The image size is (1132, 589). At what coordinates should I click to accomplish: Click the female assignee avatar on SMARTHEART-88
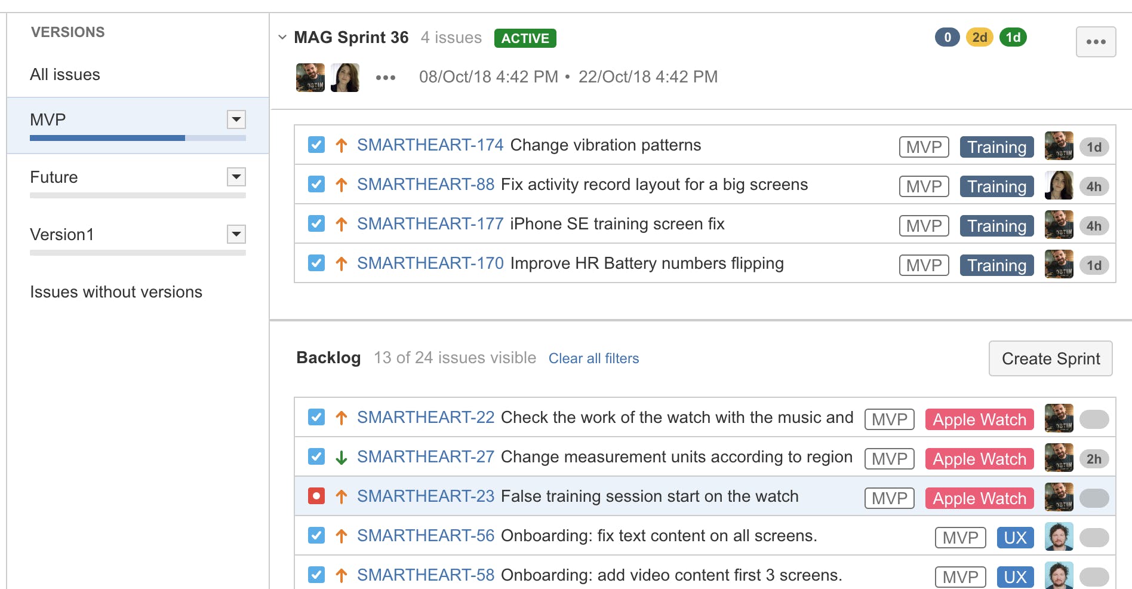pos(1059,185)
